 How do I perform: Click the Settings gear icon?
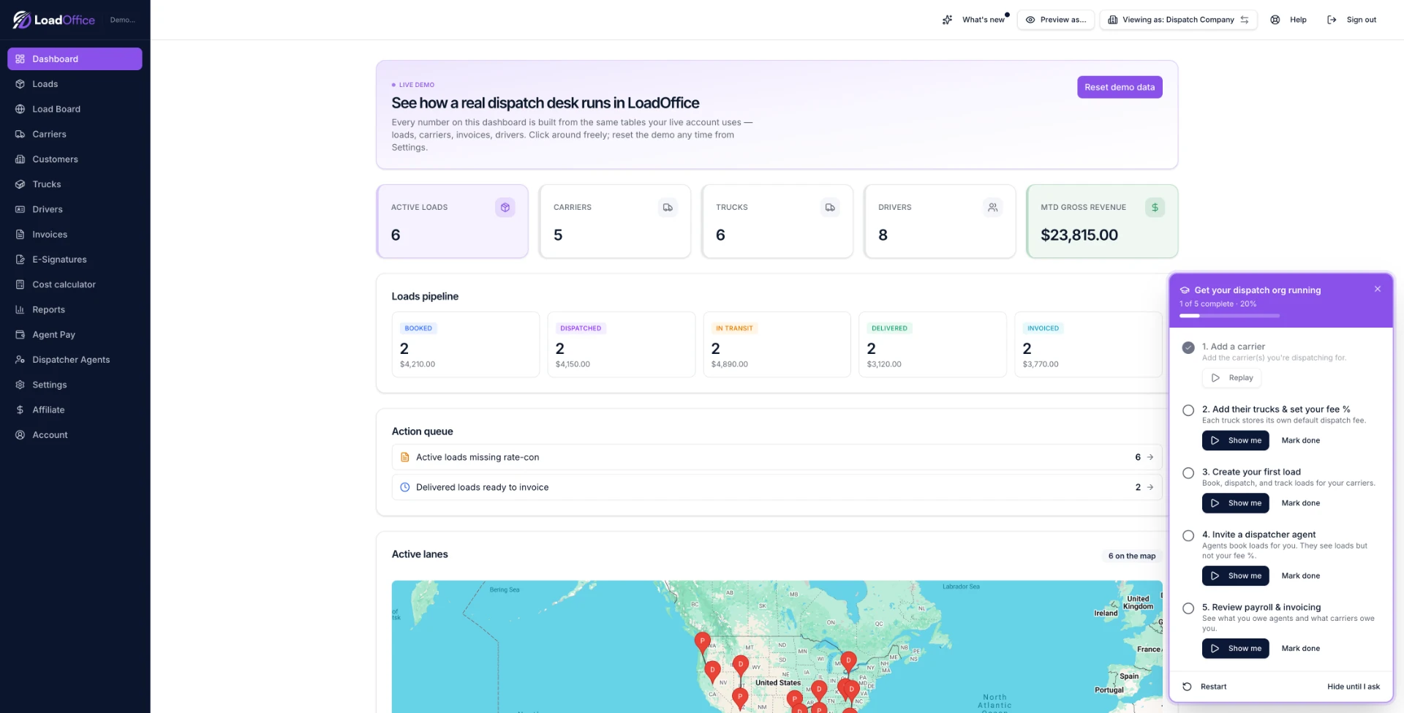coord(20,385)
